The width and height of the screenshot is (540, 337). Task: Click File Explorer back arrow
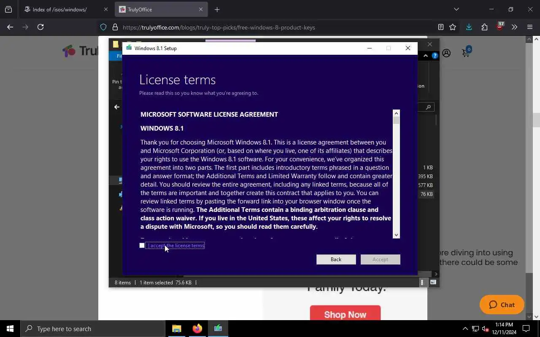pos(117,107)
